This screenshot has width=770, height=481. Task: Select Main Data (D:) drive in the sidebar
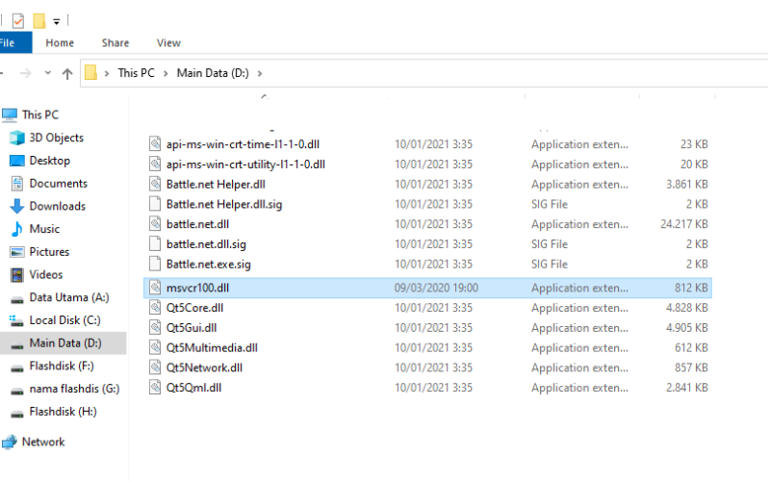(x=65, y=343)
